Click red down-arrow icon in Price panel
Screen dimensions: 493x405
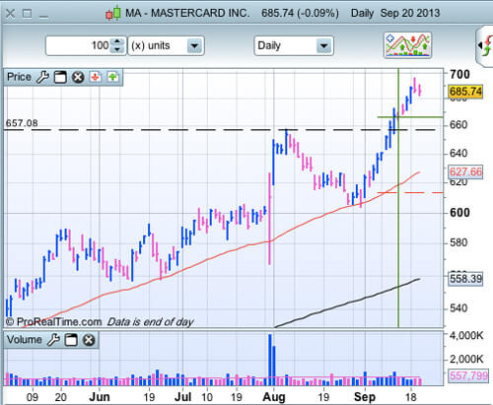[96, 77]
